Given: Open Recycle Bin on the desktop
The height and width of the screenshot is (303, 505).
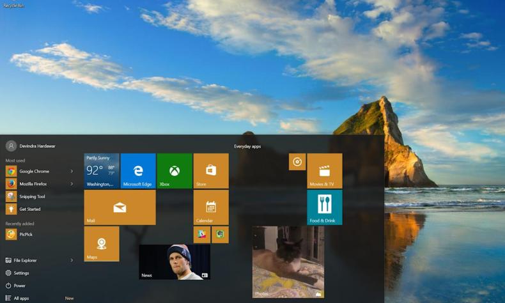Looking at the screenshot, I should 13,5.
